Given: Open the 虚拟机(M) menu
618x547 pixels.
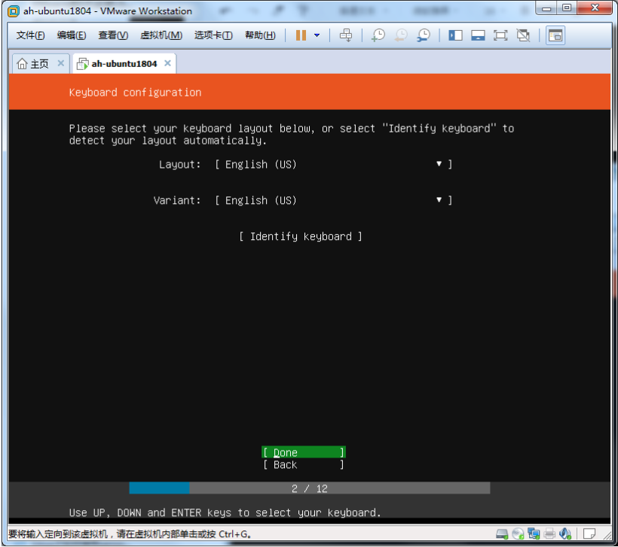Looking at the screenshot, I should pos(161,35).
